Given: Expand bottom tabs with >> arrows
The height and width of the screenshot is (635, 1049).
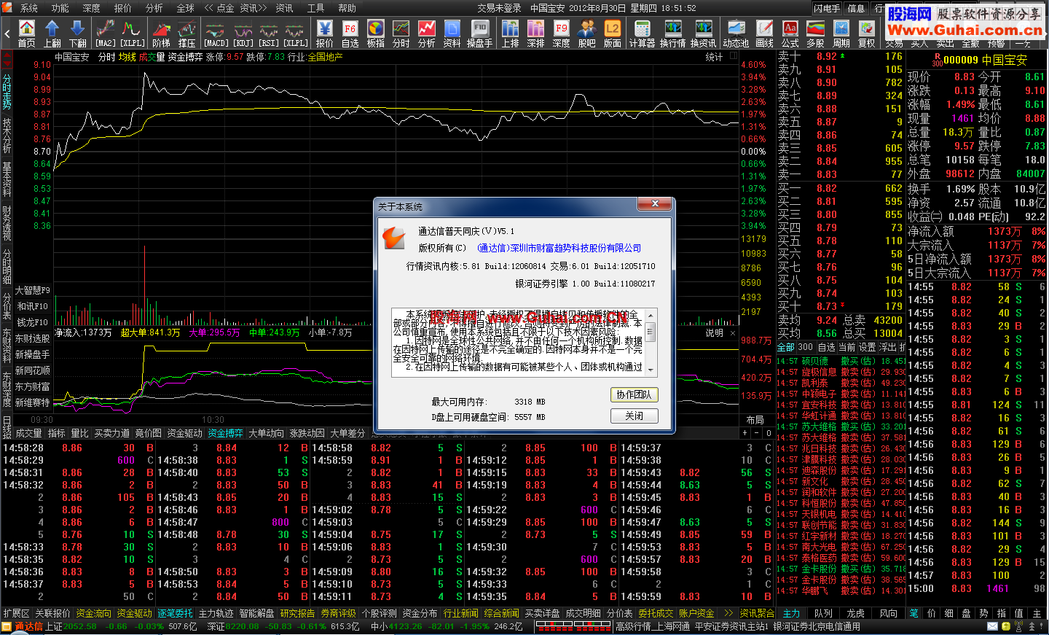Looking at the screenshot, I should click(x=728, y=613).
